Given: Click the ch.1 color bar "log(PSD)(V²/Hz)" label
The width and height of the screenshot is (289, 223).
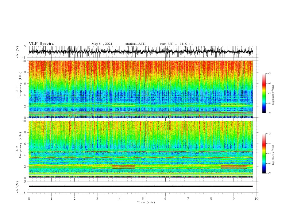Looking at the screenshot, I should 273,95.
